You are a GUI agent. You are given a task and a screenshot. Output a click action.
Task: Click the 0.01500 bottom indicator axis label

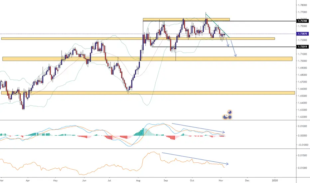pyautogui.click(x=303, y=155)
